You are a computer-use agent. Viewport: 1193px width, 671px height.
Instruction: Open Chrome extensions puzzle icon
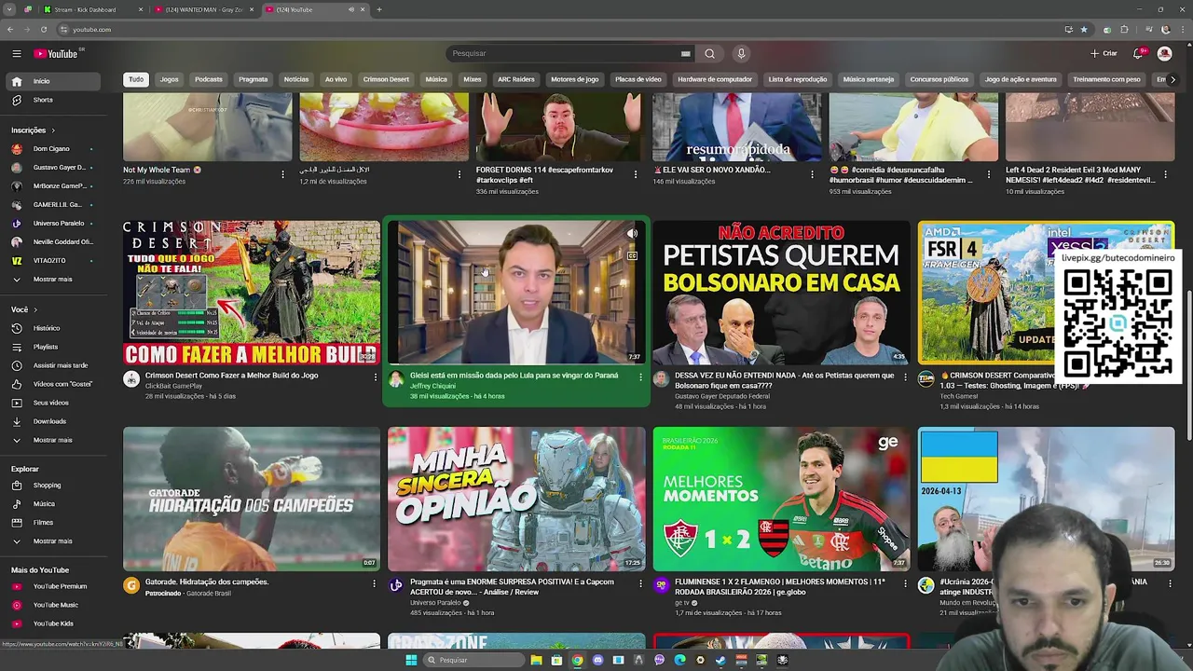[x=1124, y=29]
